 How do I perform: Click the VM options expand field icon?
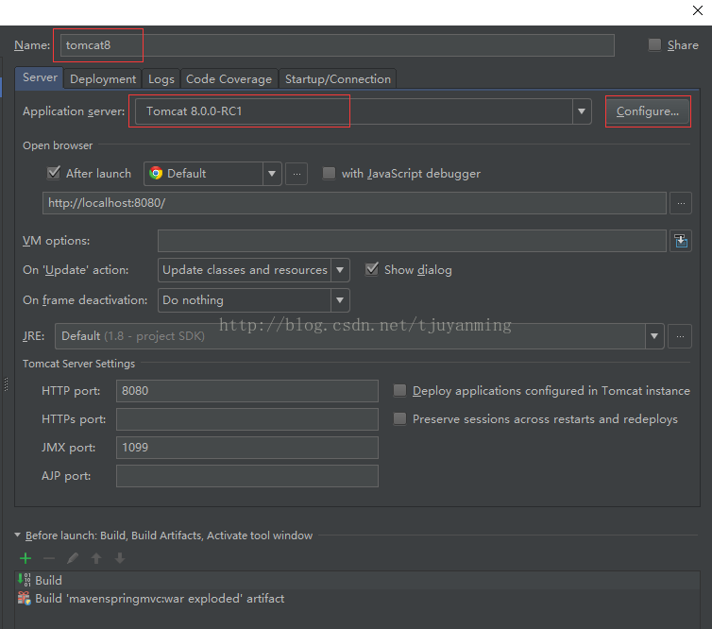point(681,241)
